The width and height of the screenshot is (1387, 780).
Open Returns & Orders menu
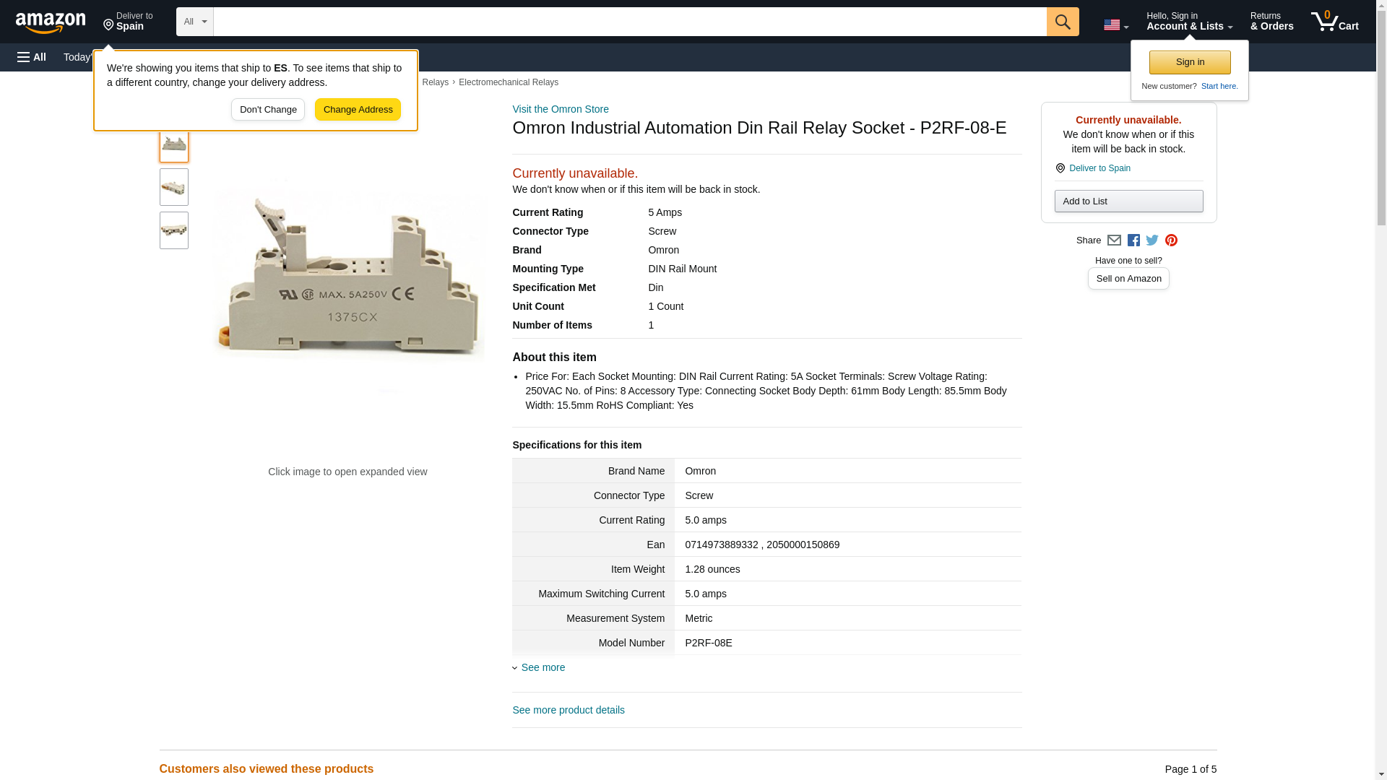(1271, 22)
